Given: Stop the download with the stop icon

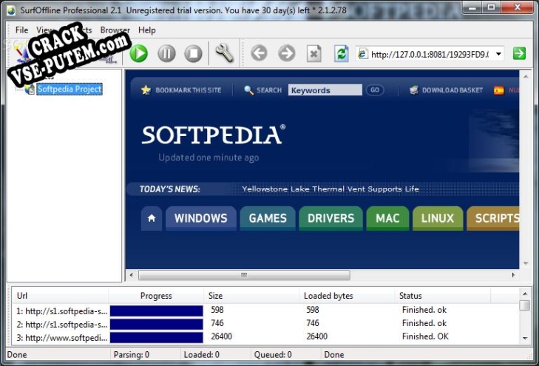Looking at the screenshot, I should coord(193,53).
